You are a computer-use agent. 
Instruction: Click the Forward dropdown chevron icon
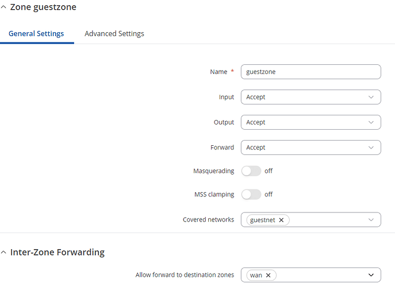(371, 148)
